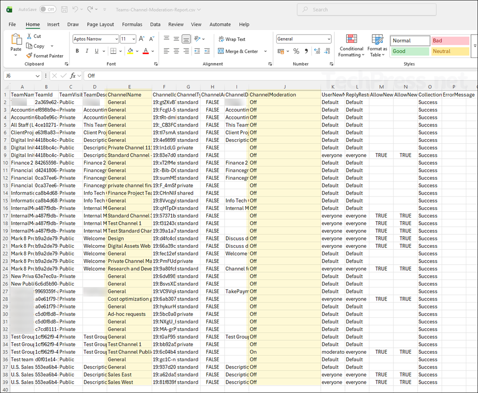Open the Name Box dropdown

(x=37, y=76)
